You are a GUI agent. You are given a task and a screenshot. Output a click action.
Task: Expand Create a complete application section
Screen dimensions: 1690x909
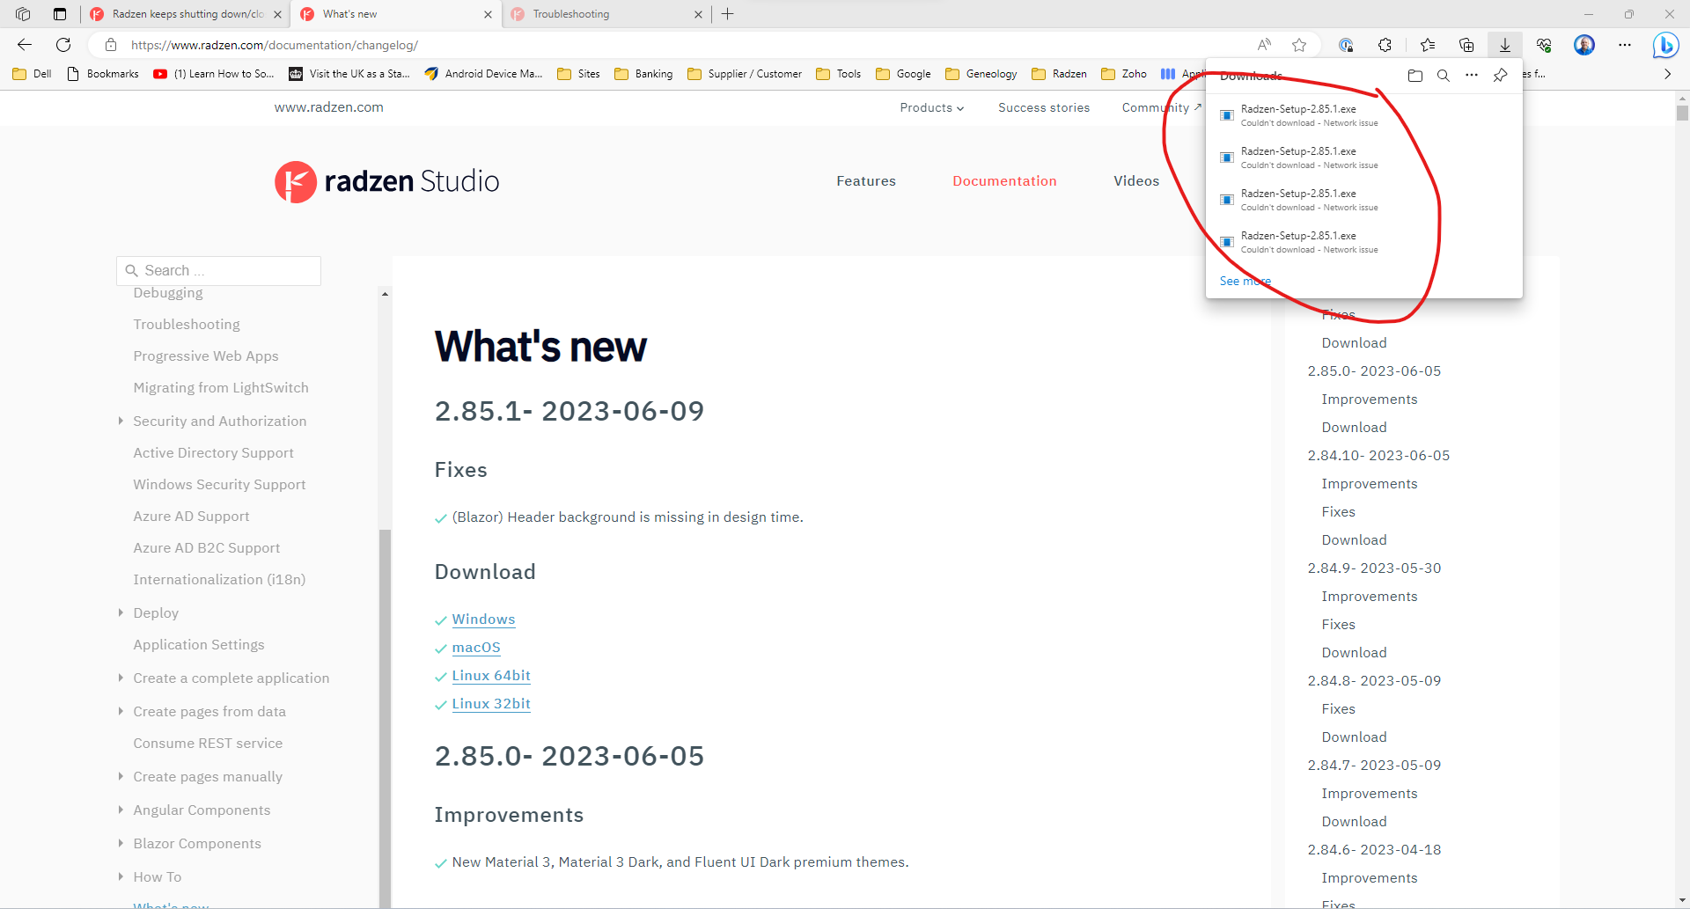pyautogui.click(x=121, y=678)
